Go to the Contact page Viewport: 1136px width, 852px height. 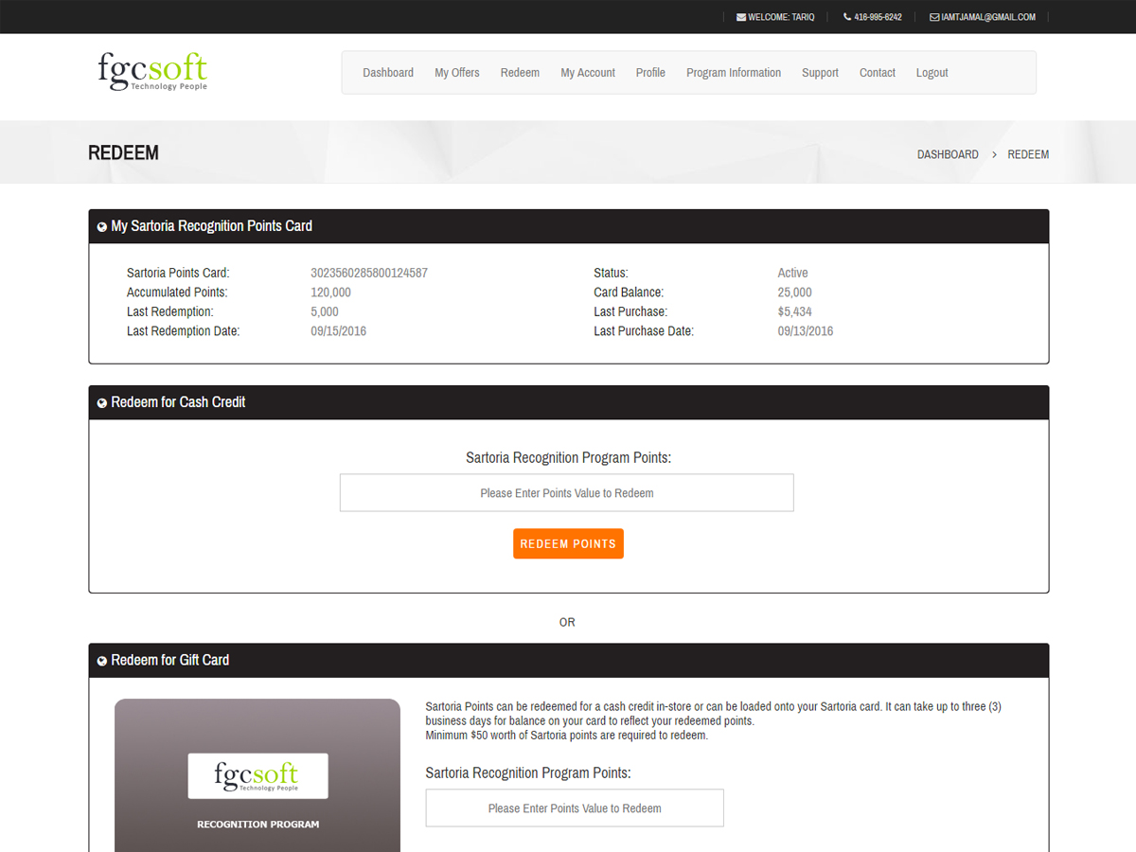tap(878, 73)
